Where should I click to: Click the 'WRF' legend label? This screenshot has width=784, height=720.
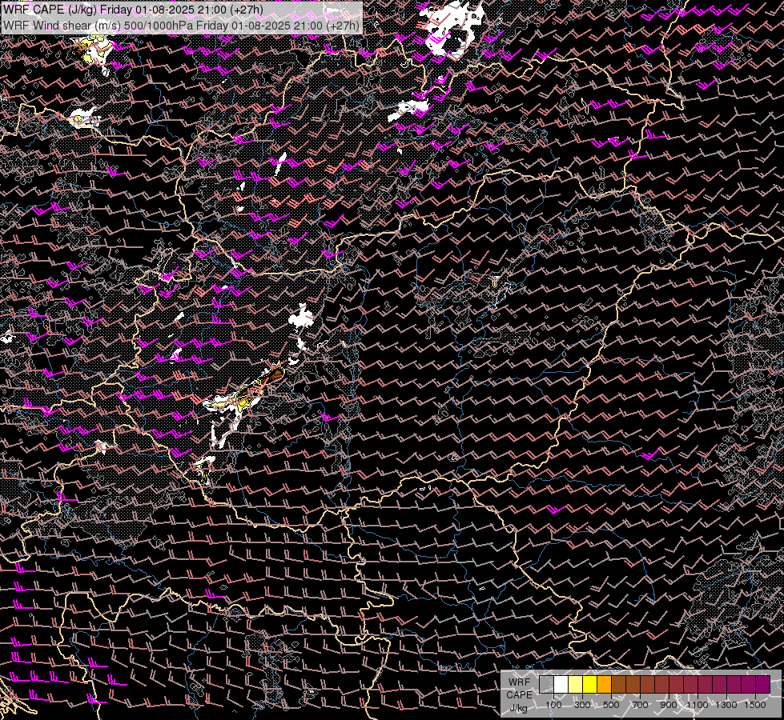[520, 682]
